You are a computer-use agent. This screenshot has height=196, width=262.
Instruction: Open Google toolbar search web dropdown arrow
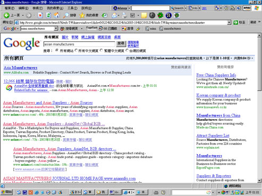pos(81,29)
